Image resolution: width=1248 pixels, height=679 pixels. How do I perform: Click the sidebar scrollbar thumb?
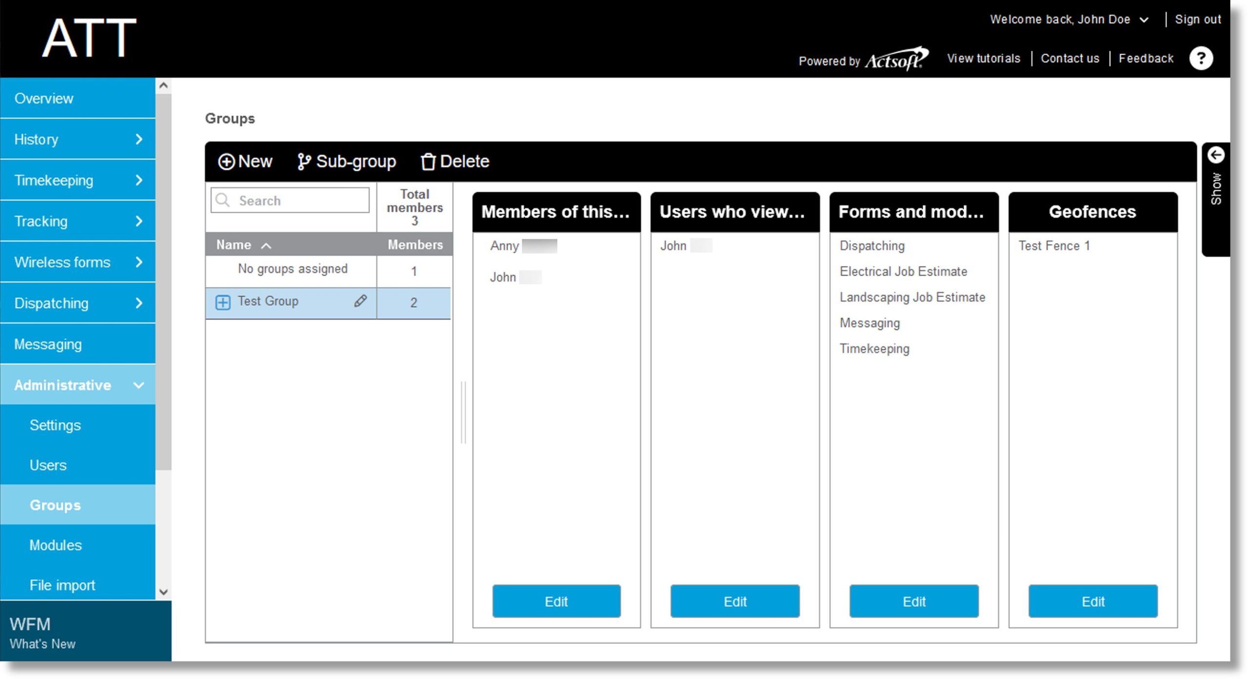point(164,282)
